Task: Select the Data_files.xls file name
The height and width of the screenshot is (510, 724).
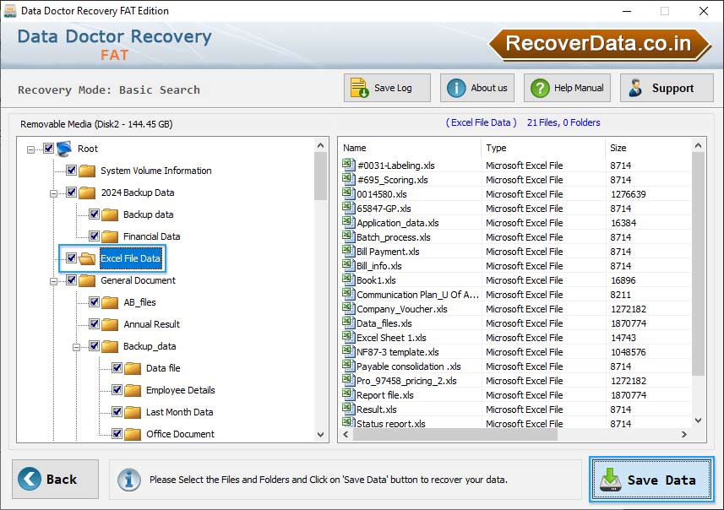Action: point(384,323)
